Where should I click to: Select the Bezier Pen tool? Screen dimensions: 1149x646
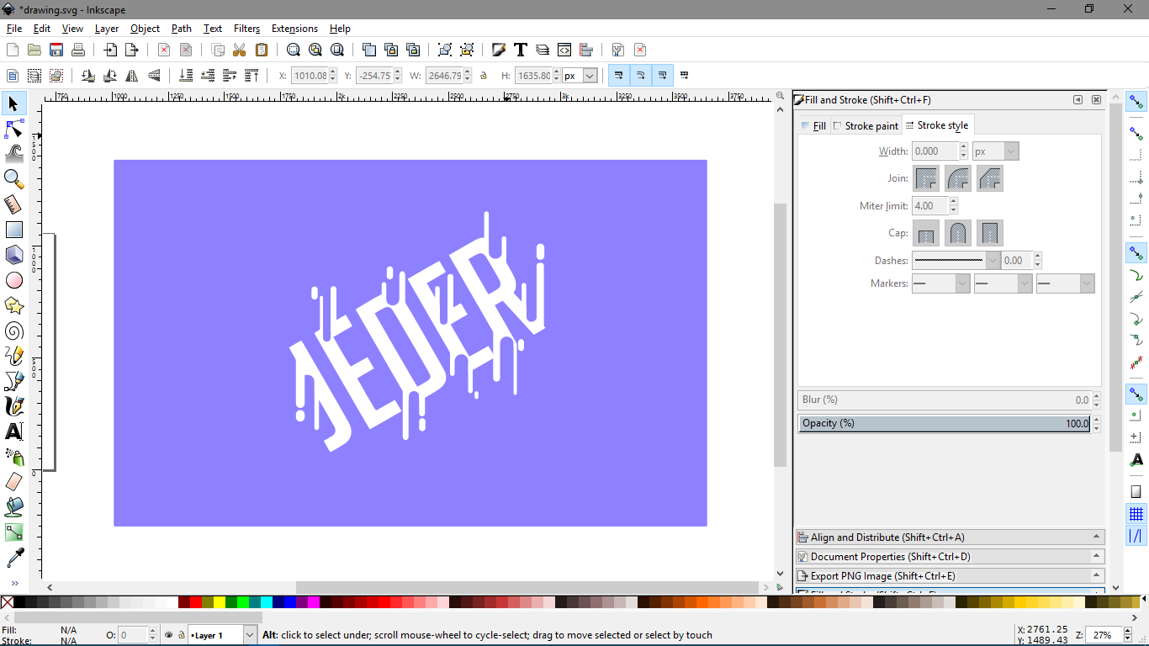[14, 381]
